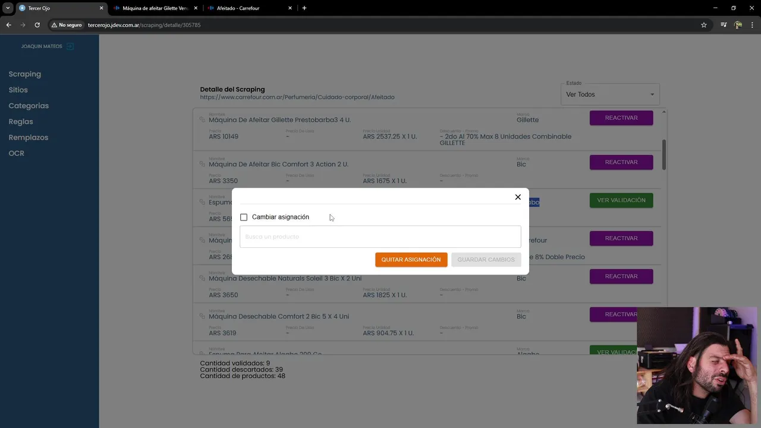Click the logout icon next to JOAQUIN MATEOS

(70, 46)
